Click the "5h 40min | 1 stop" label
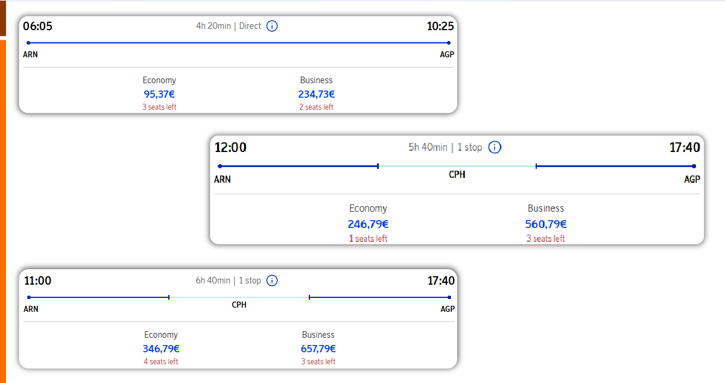 coord(445,147)
